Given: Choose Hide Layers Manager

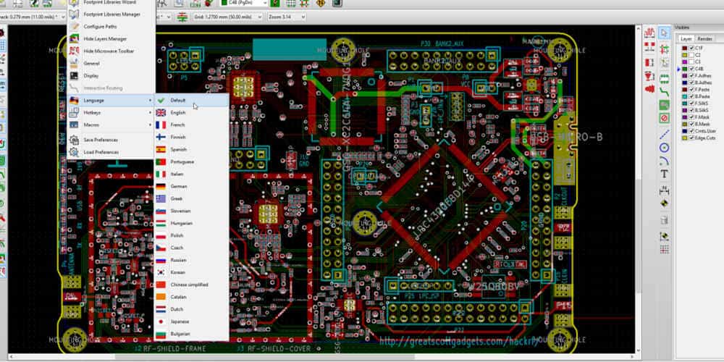Looking at the screenshot, I should (x=110, y=39).
